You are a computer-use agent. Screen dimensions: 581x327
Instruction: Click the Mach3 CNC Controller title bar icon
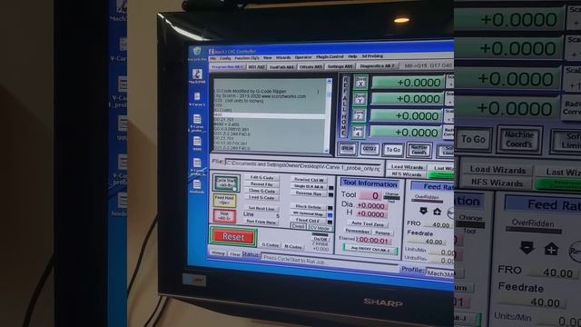click(x=212, y=51)
